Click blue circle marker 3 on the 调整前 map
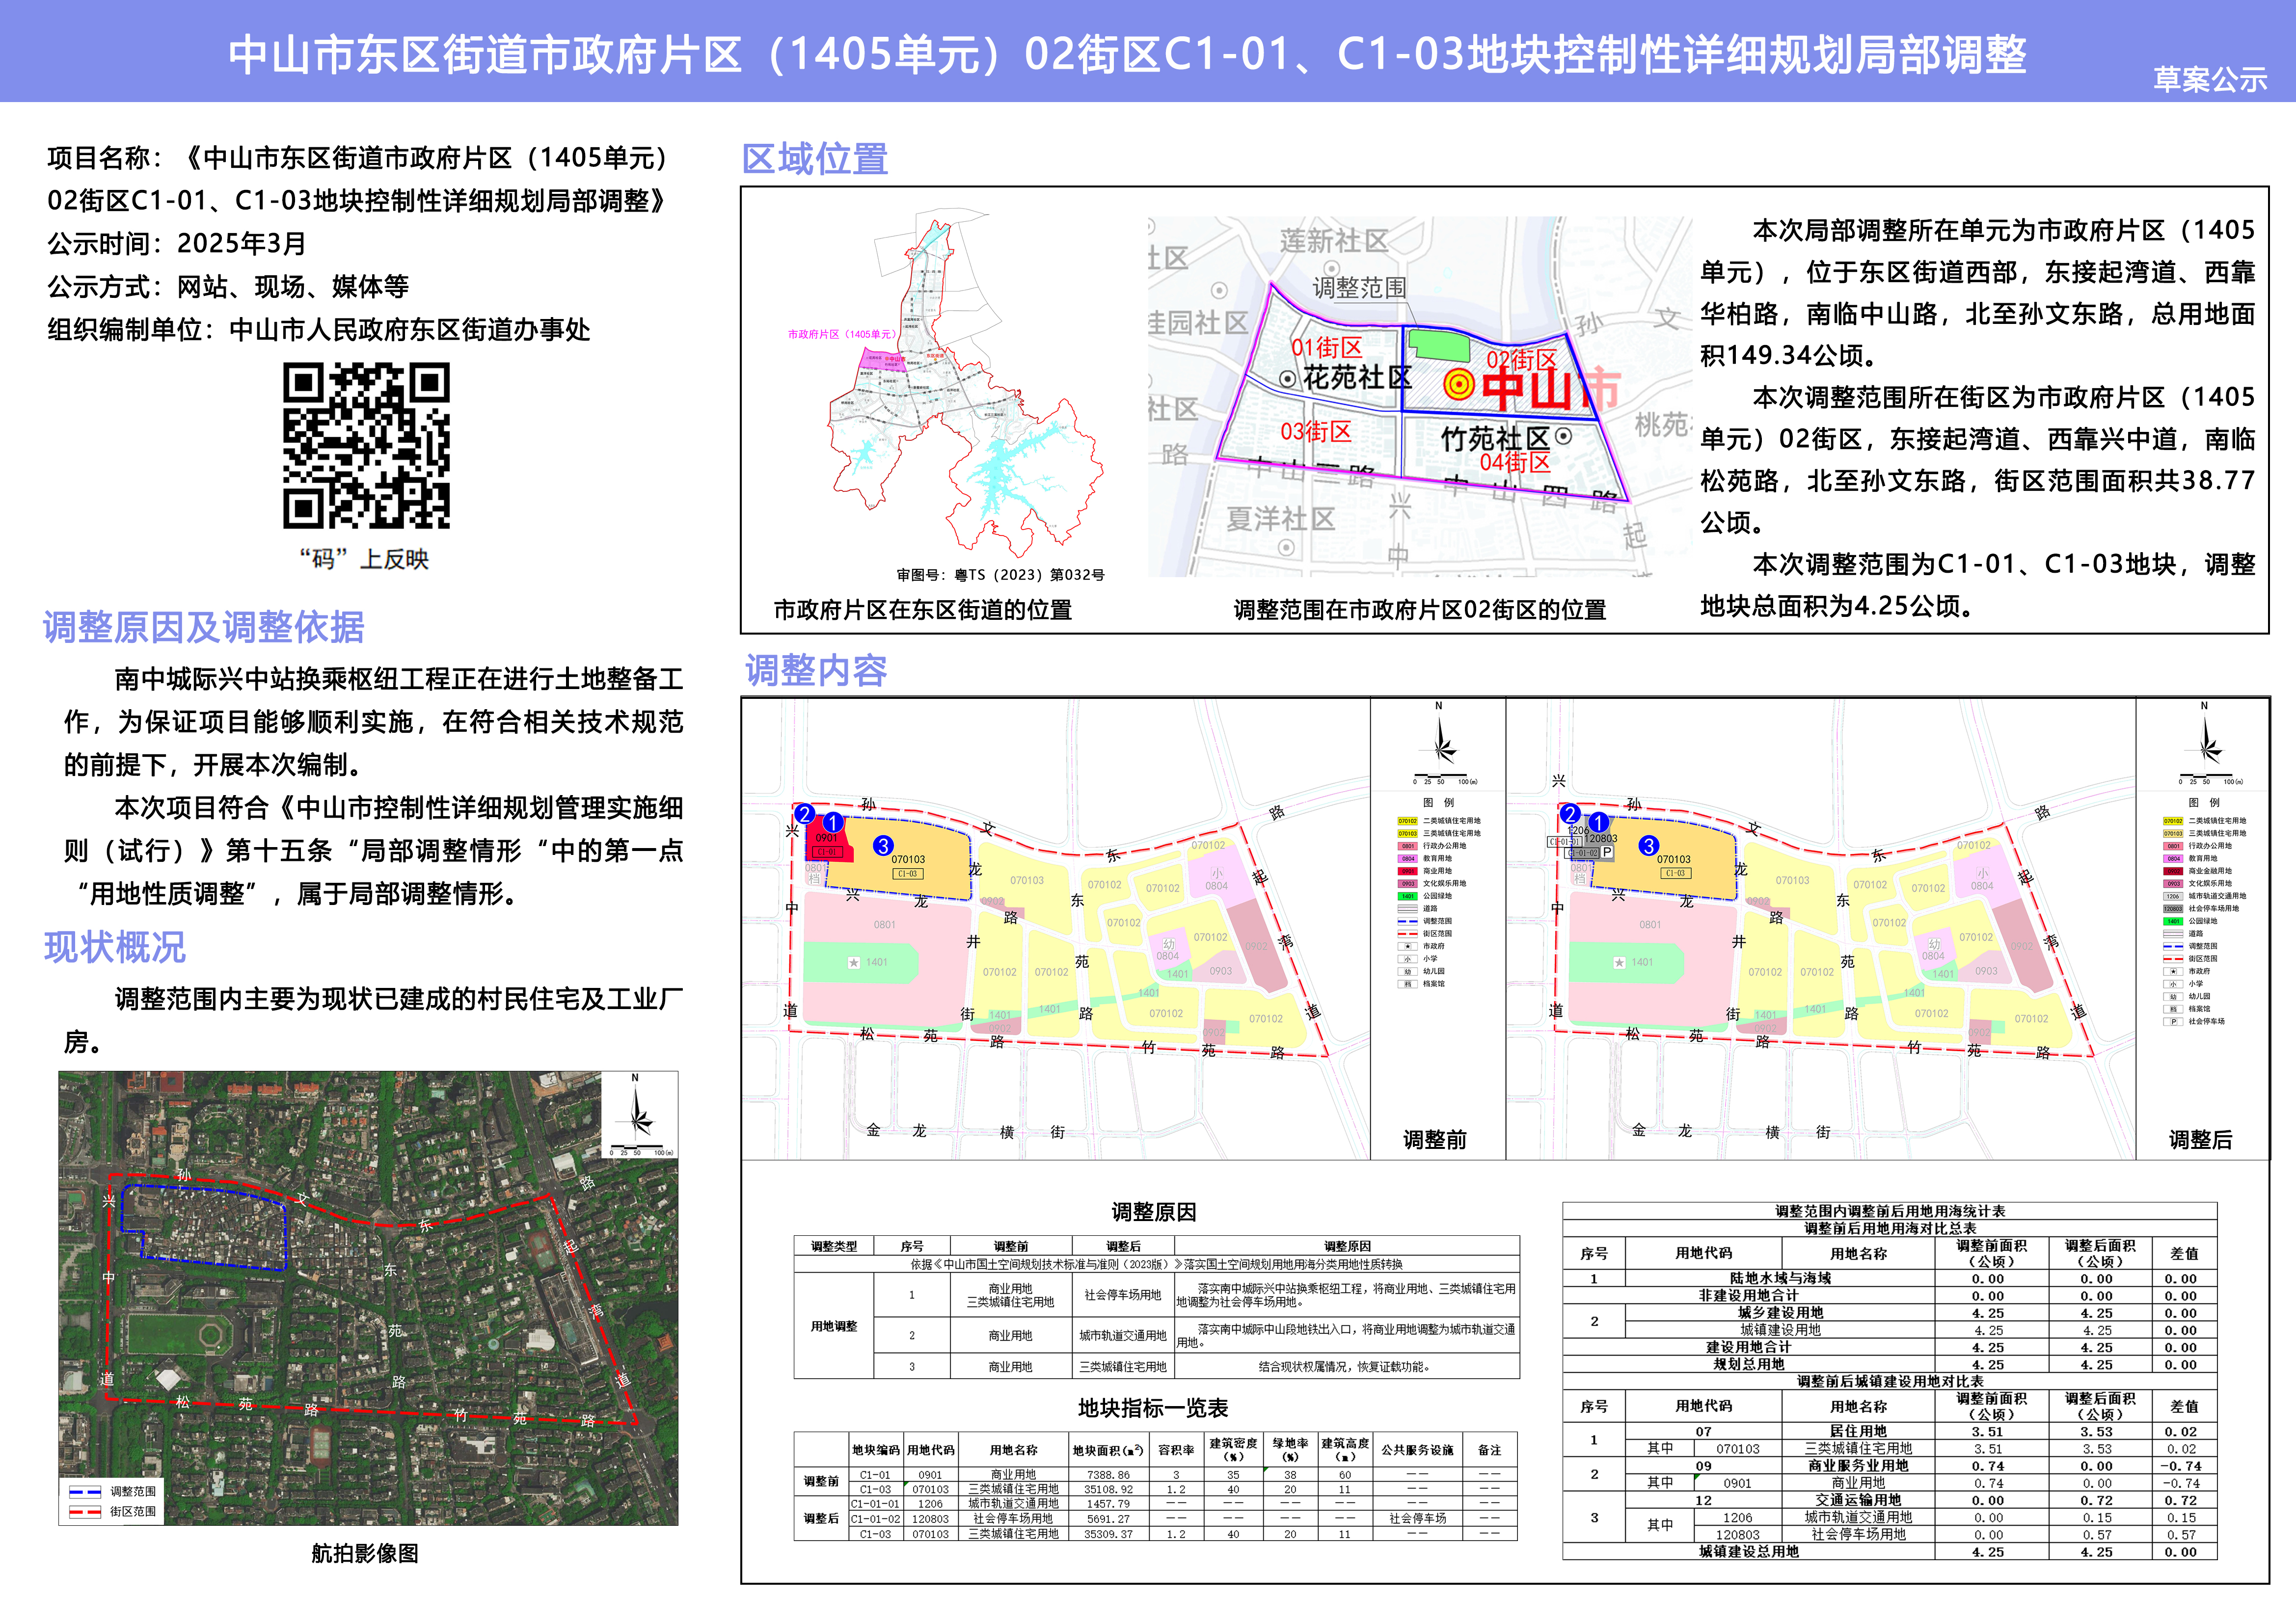 (883, 845)
